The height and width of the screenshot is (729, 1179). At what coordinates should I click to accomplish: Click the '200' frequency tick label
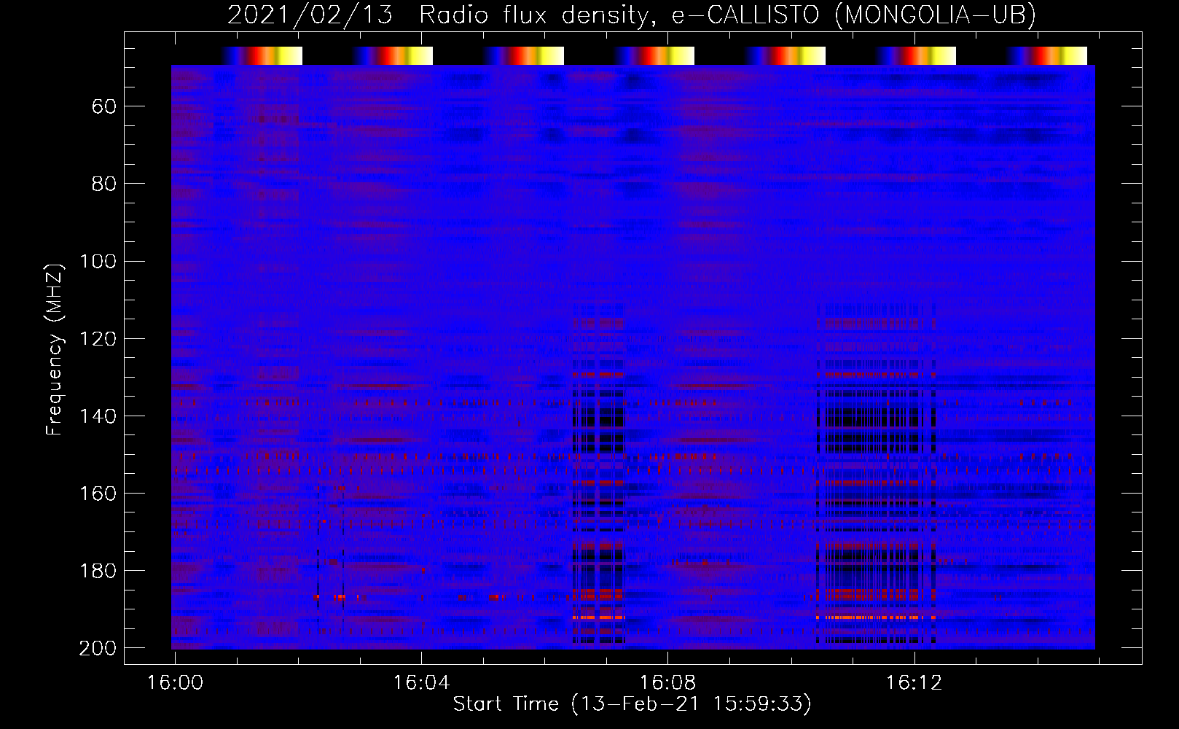click(98, 648)
